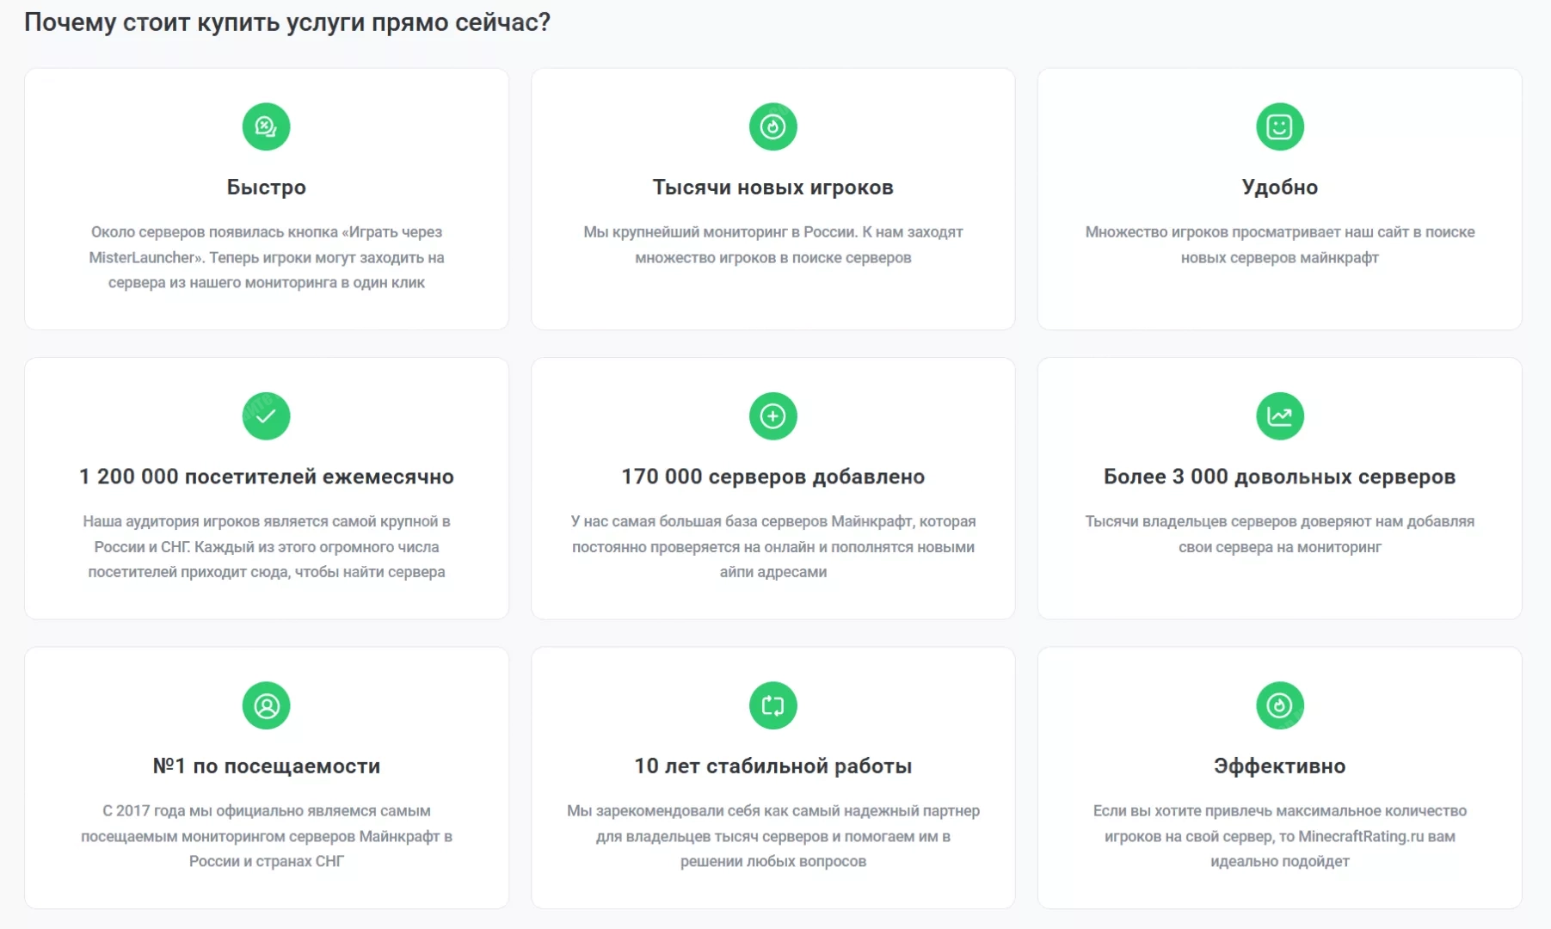Click description mentioning "MinecraftRating.ru"

1279,836
